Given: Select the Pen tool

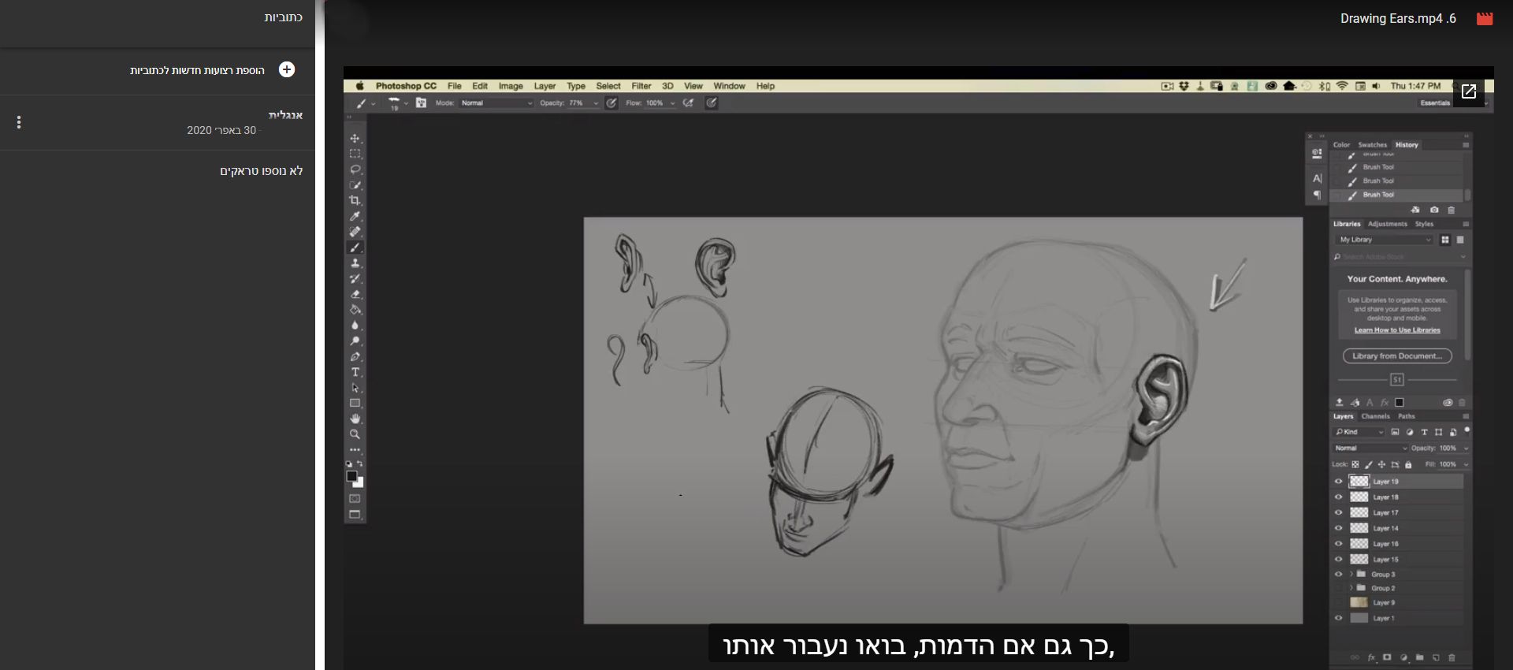Looking at the screenshot, I should click(x=355, y=357).
